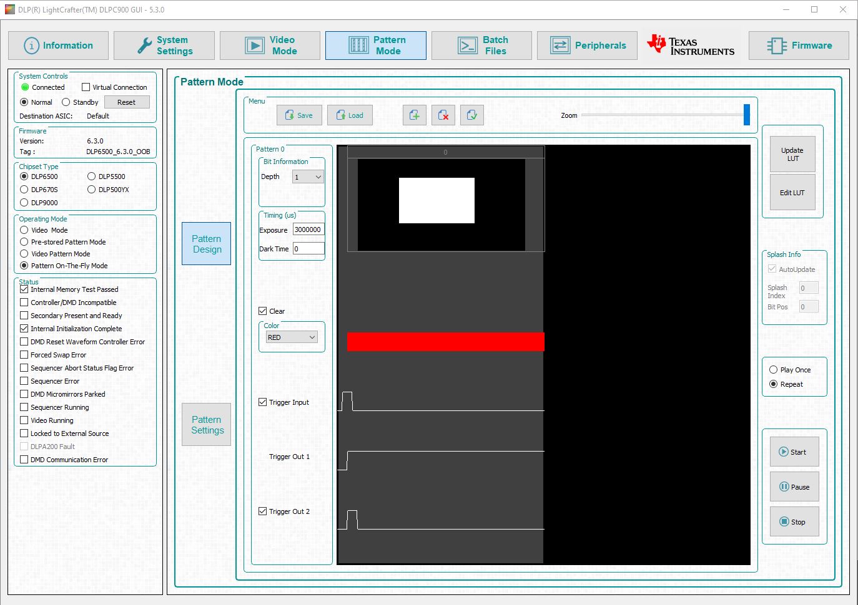Screen dimensions: 858x605
Task: Select the pattern 0 preview thumbnail
Action: [441, 205]
